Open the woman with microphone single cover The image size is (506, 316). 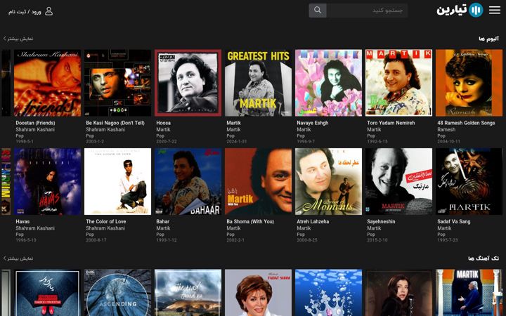point(399,293)
